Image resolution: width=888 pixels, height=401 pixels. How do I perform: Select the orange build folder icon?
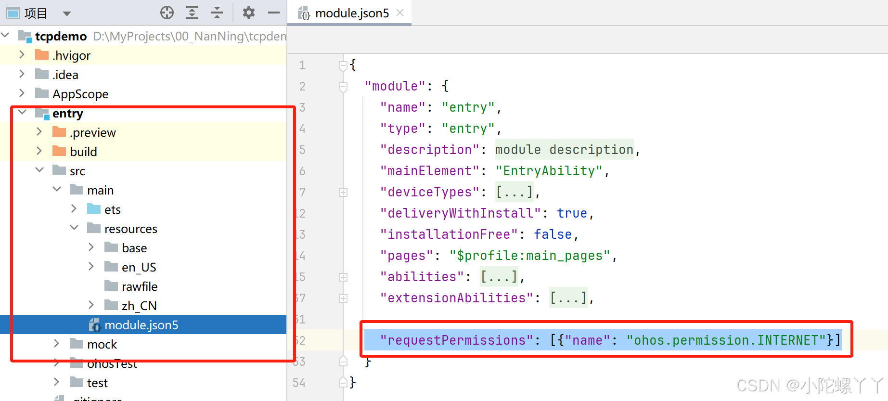point(59,151)
